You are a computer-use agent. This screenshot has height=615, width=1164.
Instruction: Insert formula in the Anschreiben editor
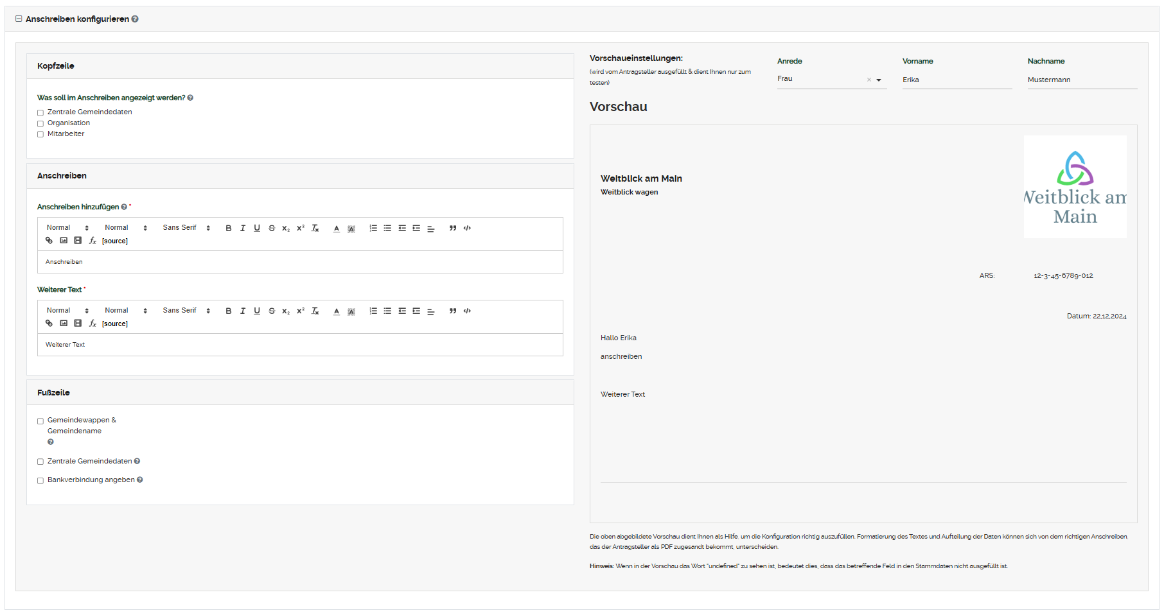pos(93,241)
